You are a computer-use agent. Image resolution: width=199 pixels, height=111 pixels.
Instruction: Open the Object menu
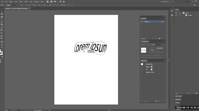(x=11, y=2)
